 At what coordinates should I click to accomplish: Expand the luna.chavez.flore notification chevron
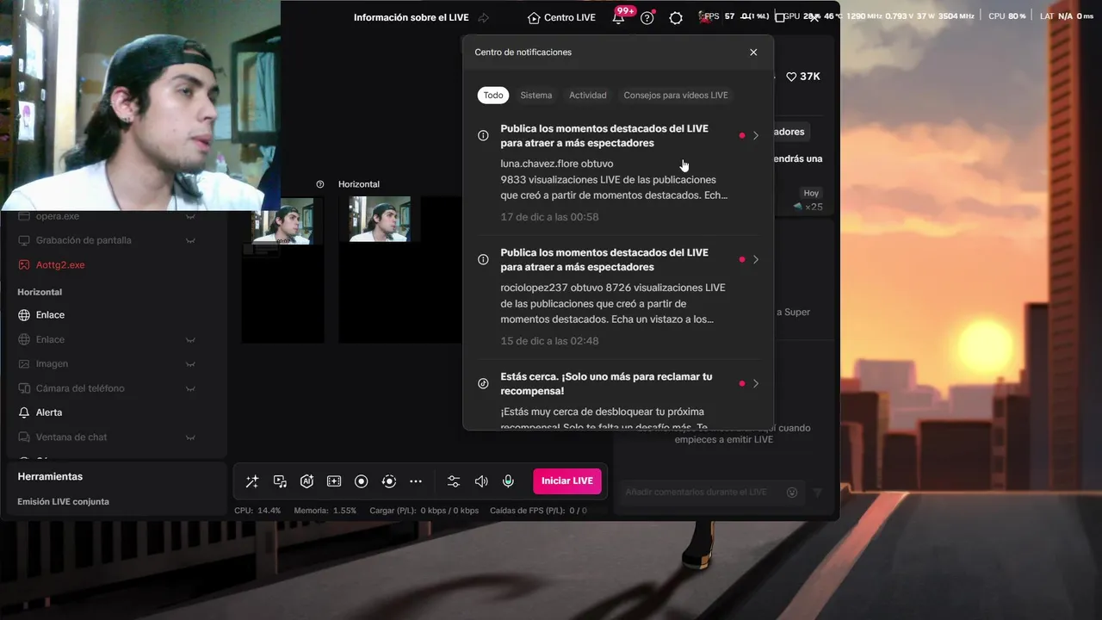pyautogui.click(x=756, y=135)
